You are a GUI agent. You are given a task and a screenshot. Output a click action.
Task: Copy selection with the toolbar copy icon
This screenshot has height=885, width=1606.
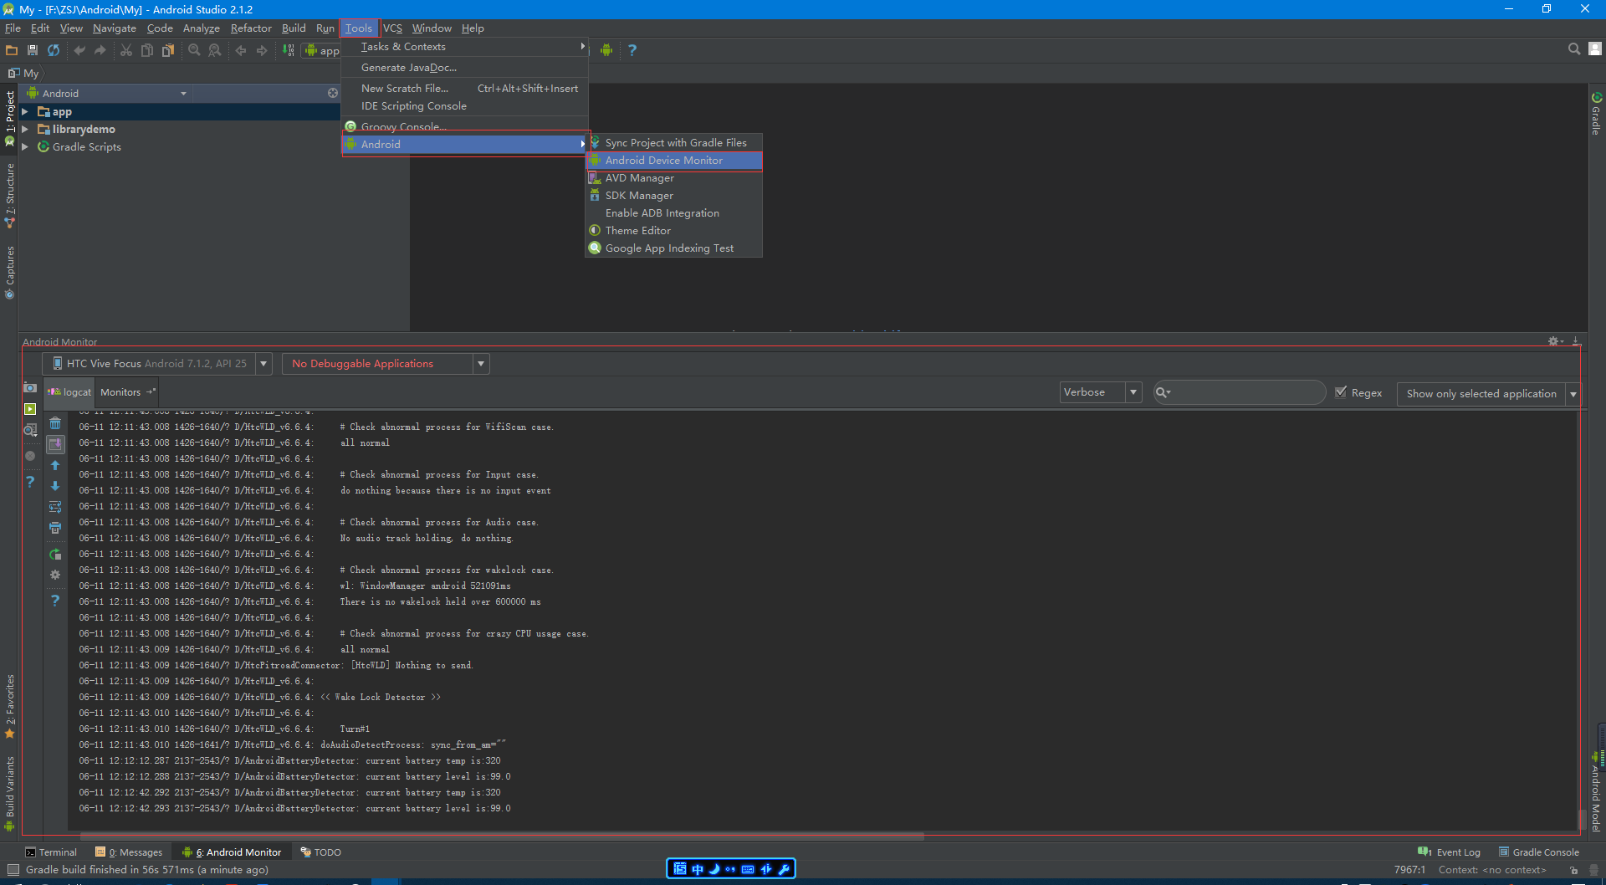coord(147,50)
